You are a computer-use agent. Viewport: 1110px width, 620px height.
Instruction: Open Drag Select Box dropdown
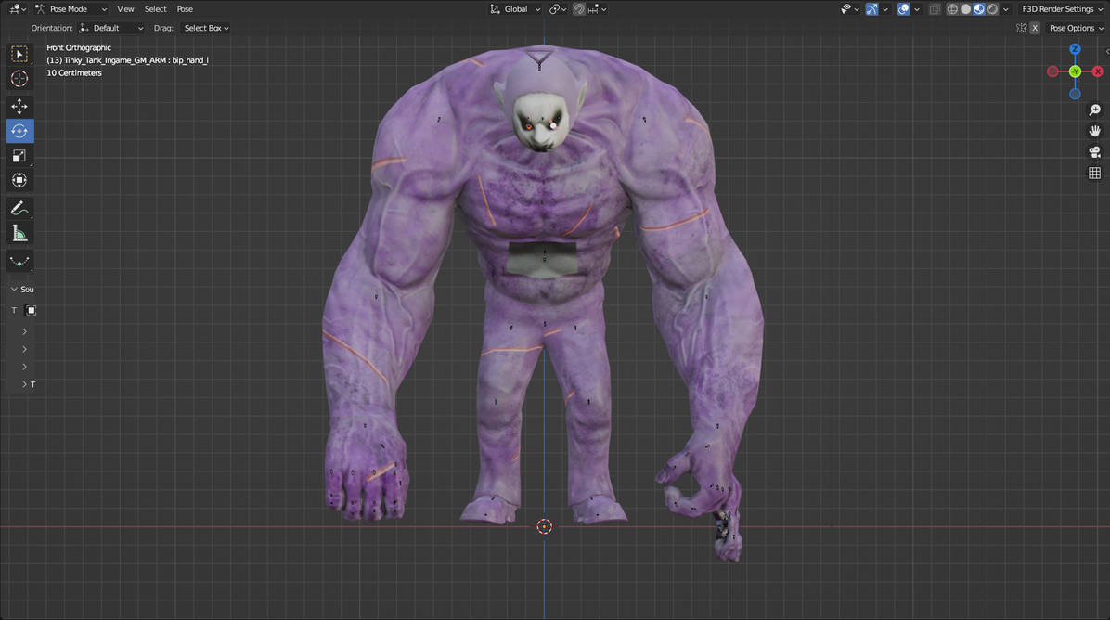tap(206, 29)
